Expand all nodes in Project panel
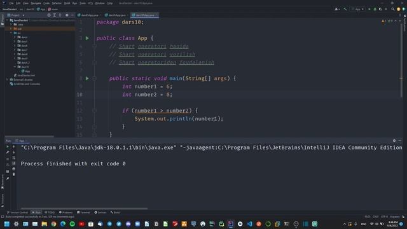The image size is (407, 229). click(55, 15)
